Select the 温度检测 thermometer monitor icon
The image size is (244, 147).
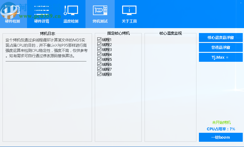(71, 10)
